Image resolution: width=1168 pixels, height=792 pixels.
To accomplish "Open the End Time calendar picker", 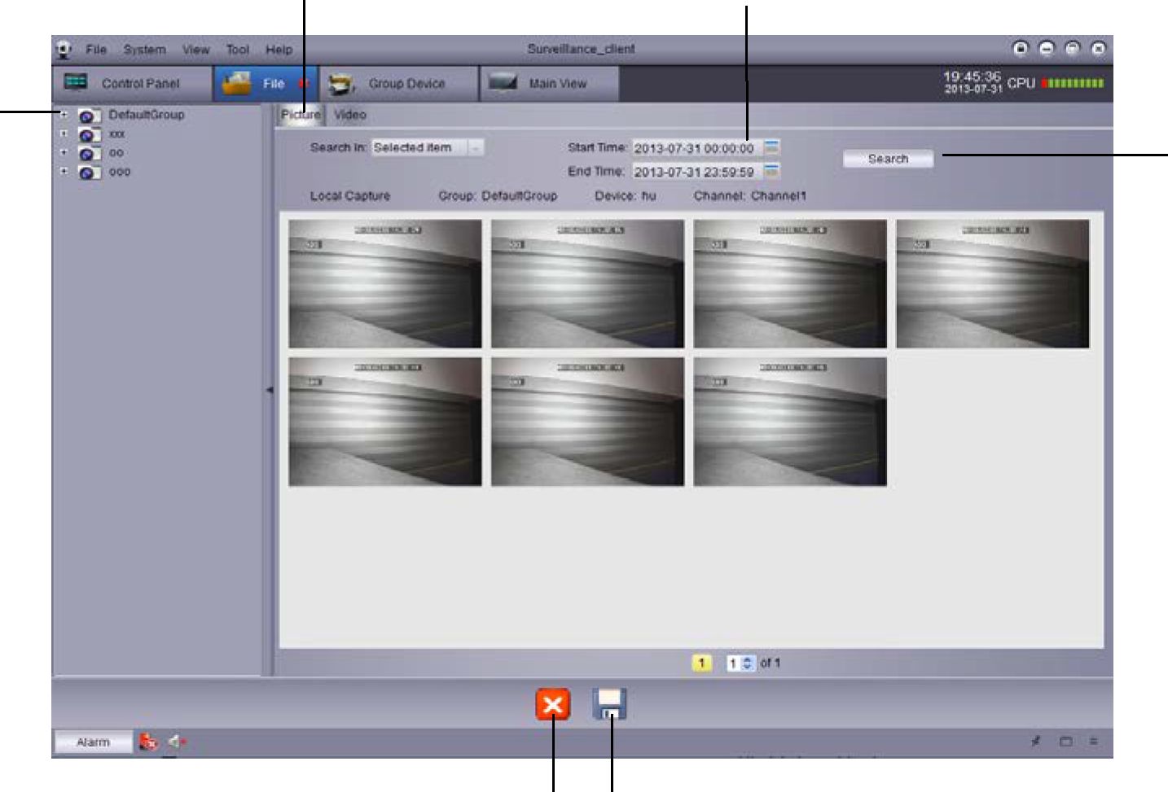I will click(771, 171).
